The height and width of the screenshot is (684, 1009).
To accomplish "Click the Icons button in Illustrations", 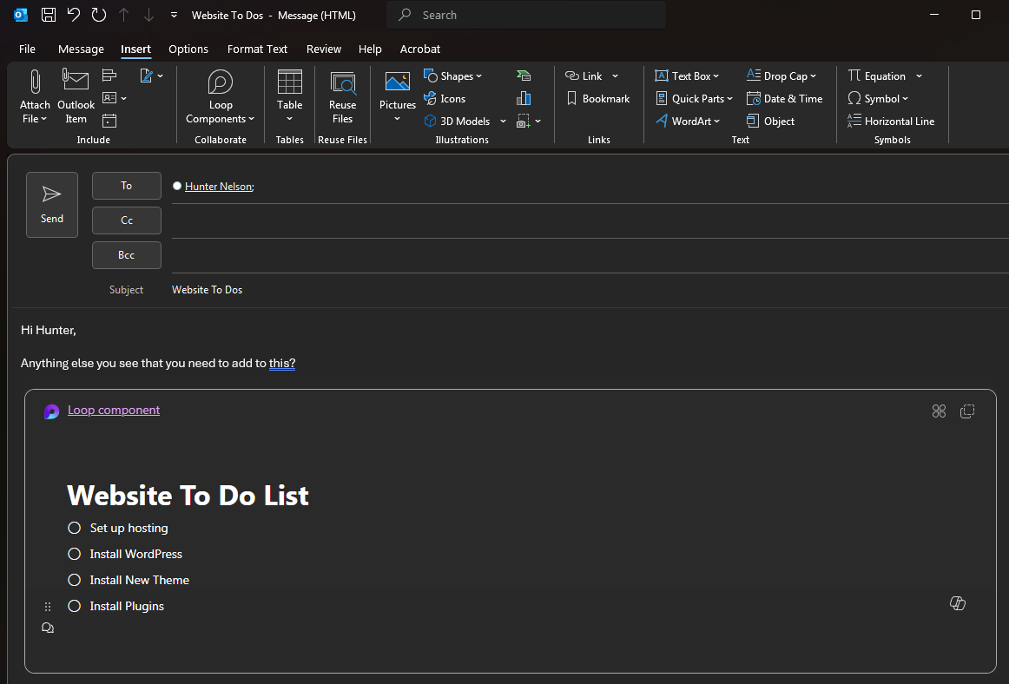I will (445, 99).
